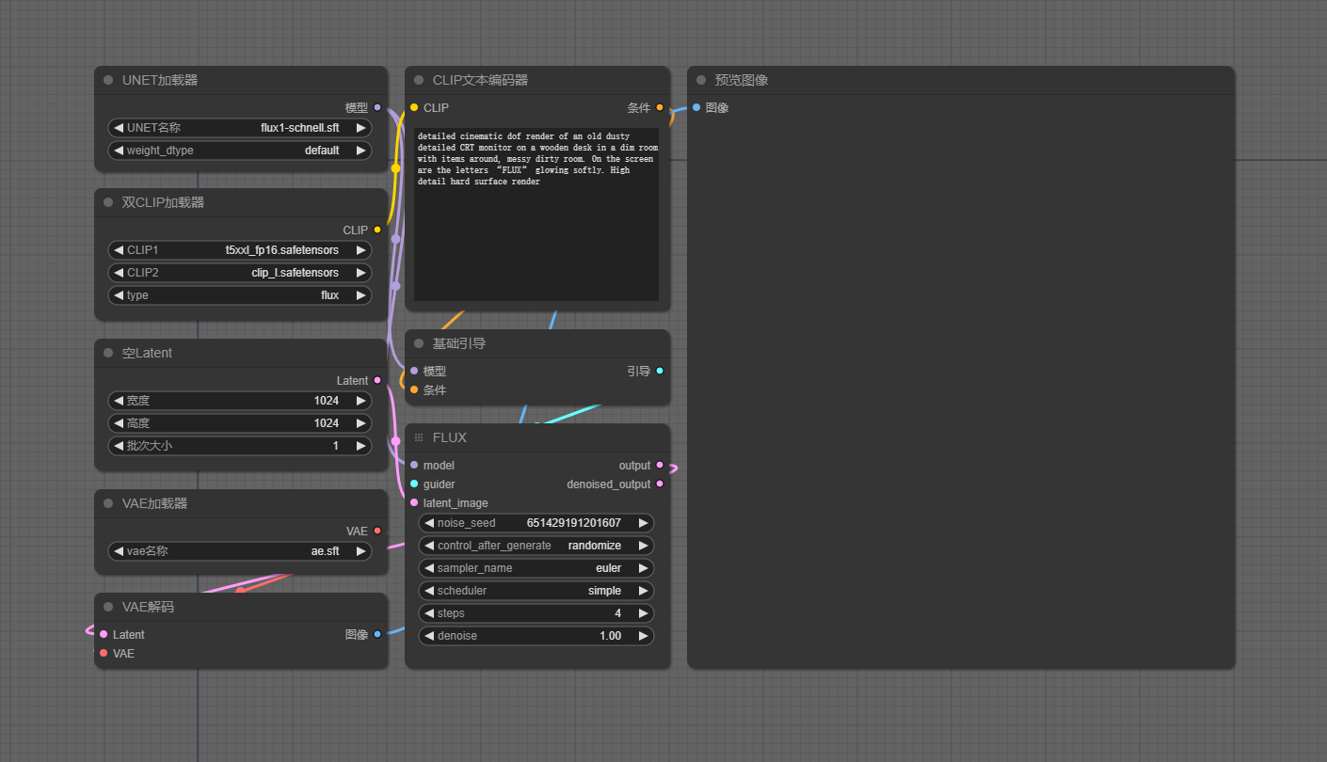The height and width of the screenshot is (762, 1327).
Task: Click right arrow of CLIP2 selector
Action: click(x=361, y=273)
